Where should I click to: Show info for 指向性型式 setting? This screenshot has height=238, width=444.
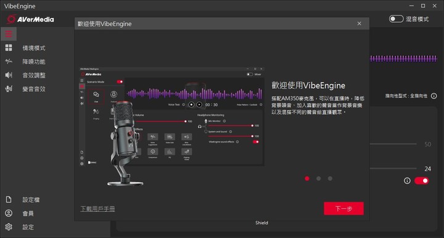coord(434,96)
